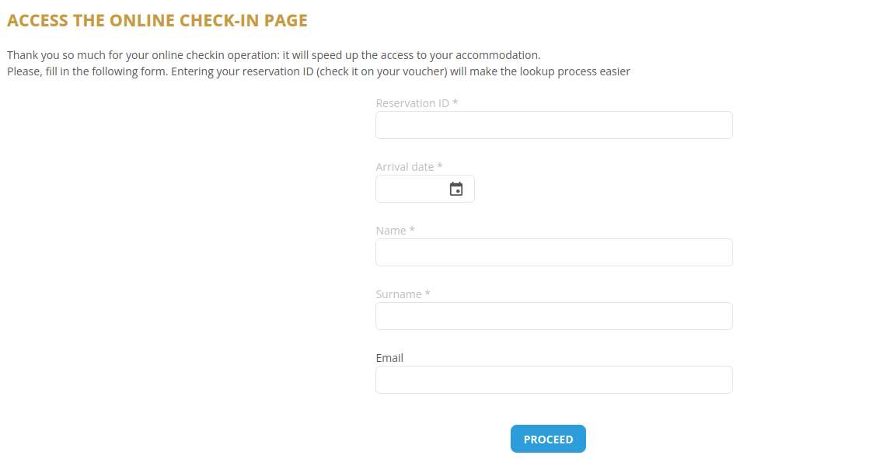Click the "Arrival date" field label
The height and width of the screenshot is (476, 876).
(404, 167)
